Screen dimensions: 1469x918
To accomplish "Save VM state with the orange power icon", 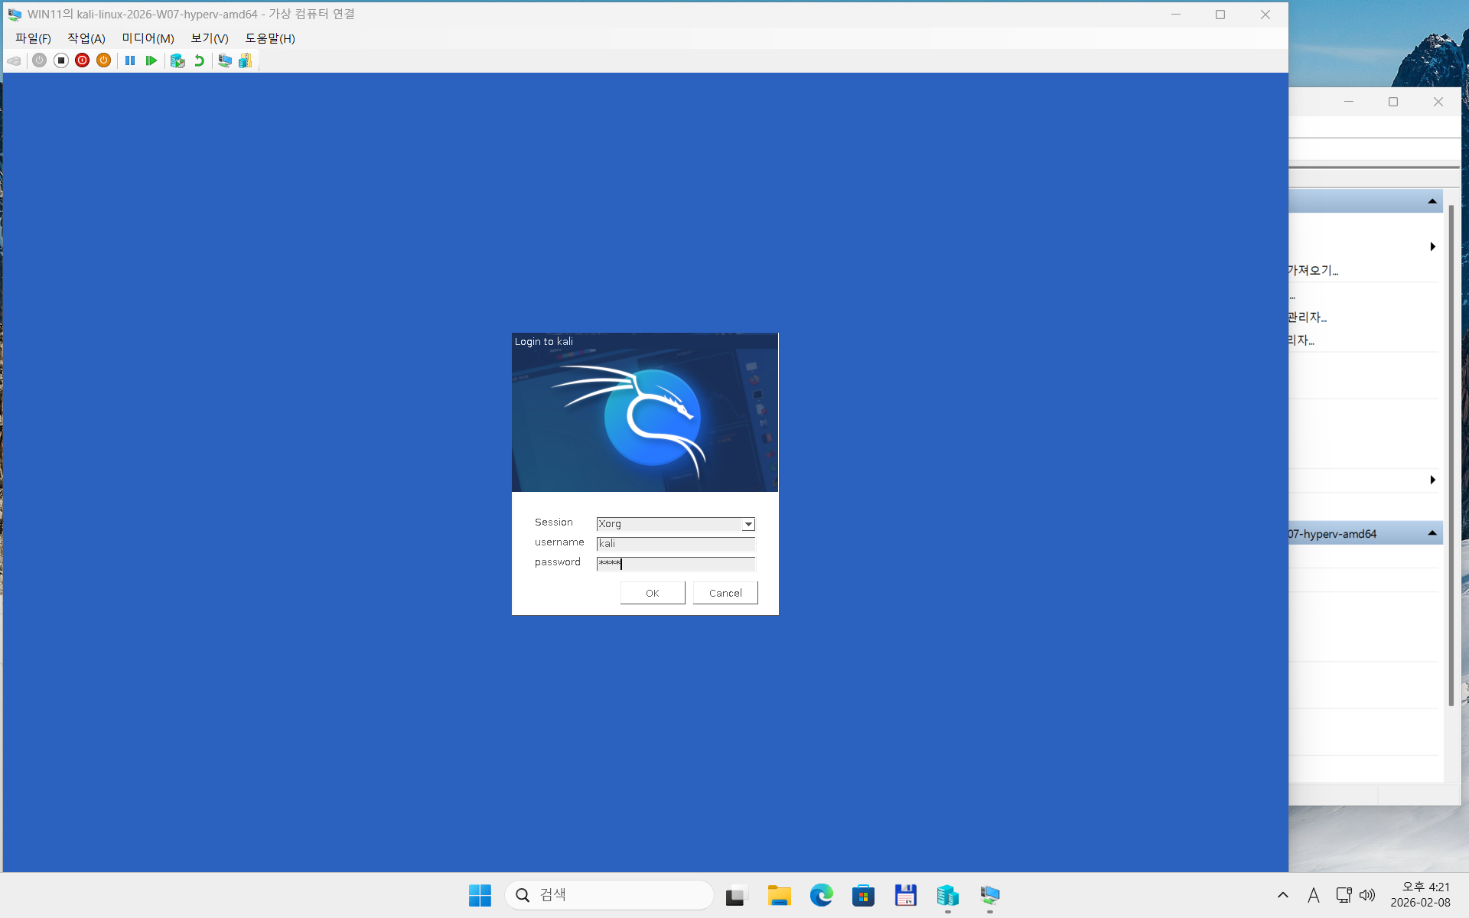I will coord(104,60).
